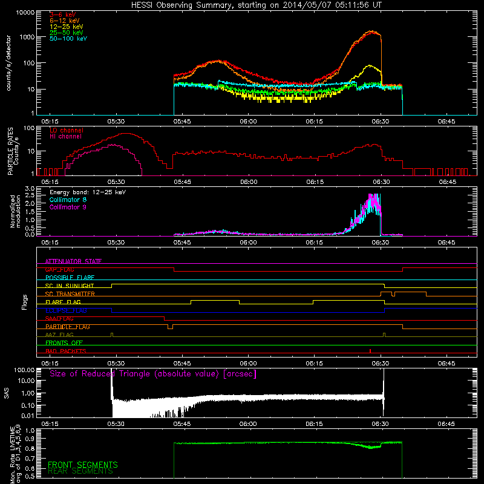Select the Collimator 9 legend entry
484x484 pixels.
68,207
